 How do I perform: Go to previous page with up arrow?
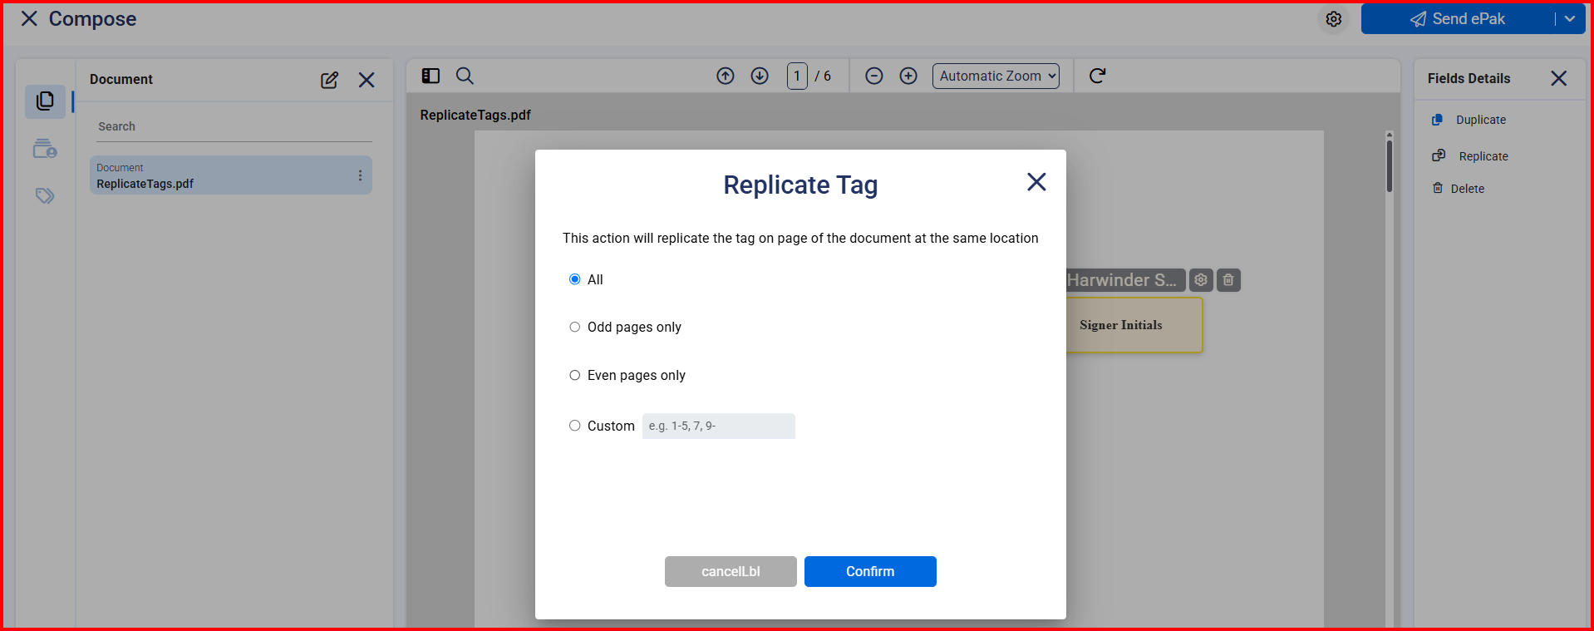pyautogui.click(x=726, y=76)
